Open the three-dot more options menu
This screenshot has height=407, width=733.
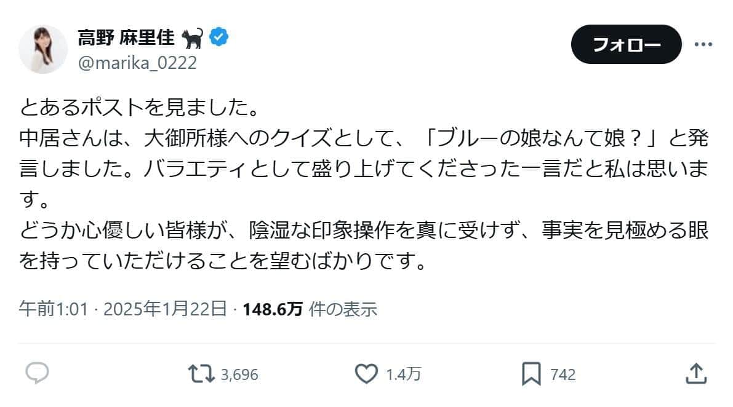[x=703, y=44]
